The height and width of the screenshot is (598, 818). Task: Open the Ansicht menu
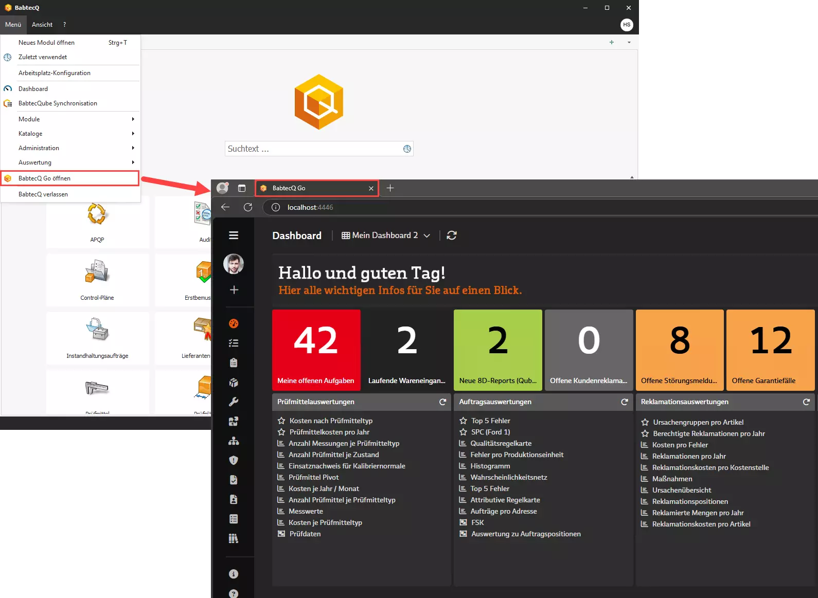tap(42, 25)
